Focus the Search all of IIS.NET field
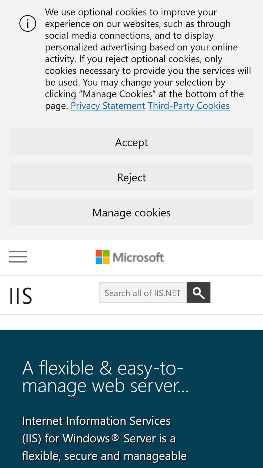Screen dimensions: 263x468 [x=143, y=292]
